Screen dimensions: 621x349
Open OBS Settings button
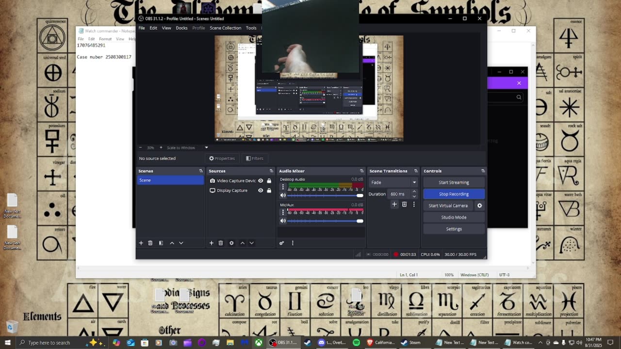tap(454, 229)
